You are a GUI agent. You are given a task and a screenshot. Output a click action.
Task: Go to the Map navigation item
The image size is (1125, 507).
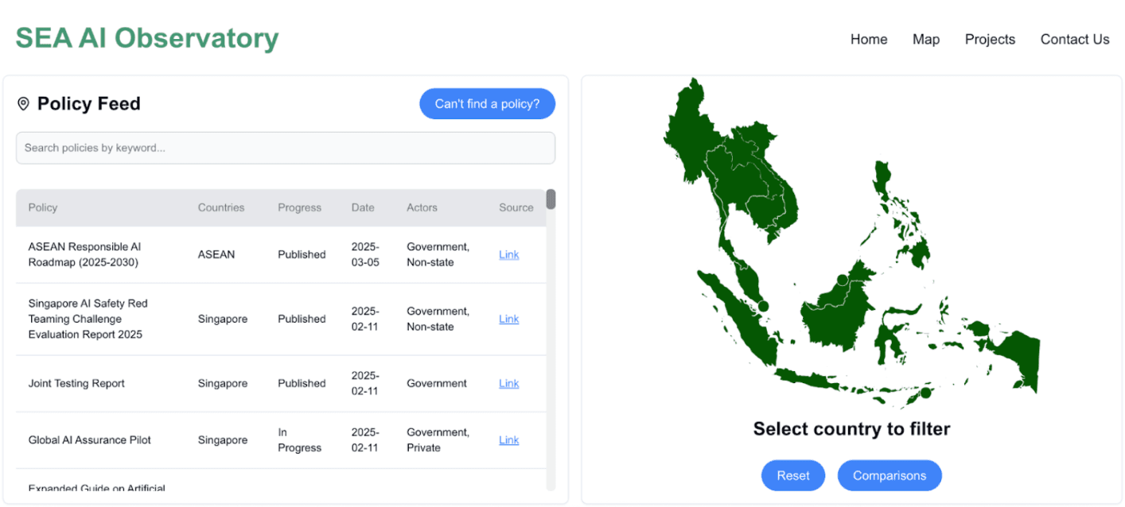click(x=925, y=39)
